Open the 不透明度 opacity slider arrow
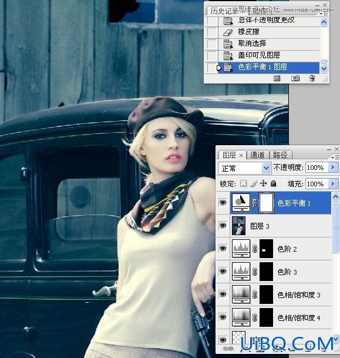Viewport: 340px width, 358px height. [333, 168]
